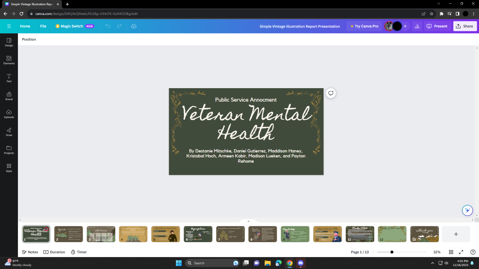Screen dimensions: 479x269
Task: Go to Canva Home
Action: point(25,26)
